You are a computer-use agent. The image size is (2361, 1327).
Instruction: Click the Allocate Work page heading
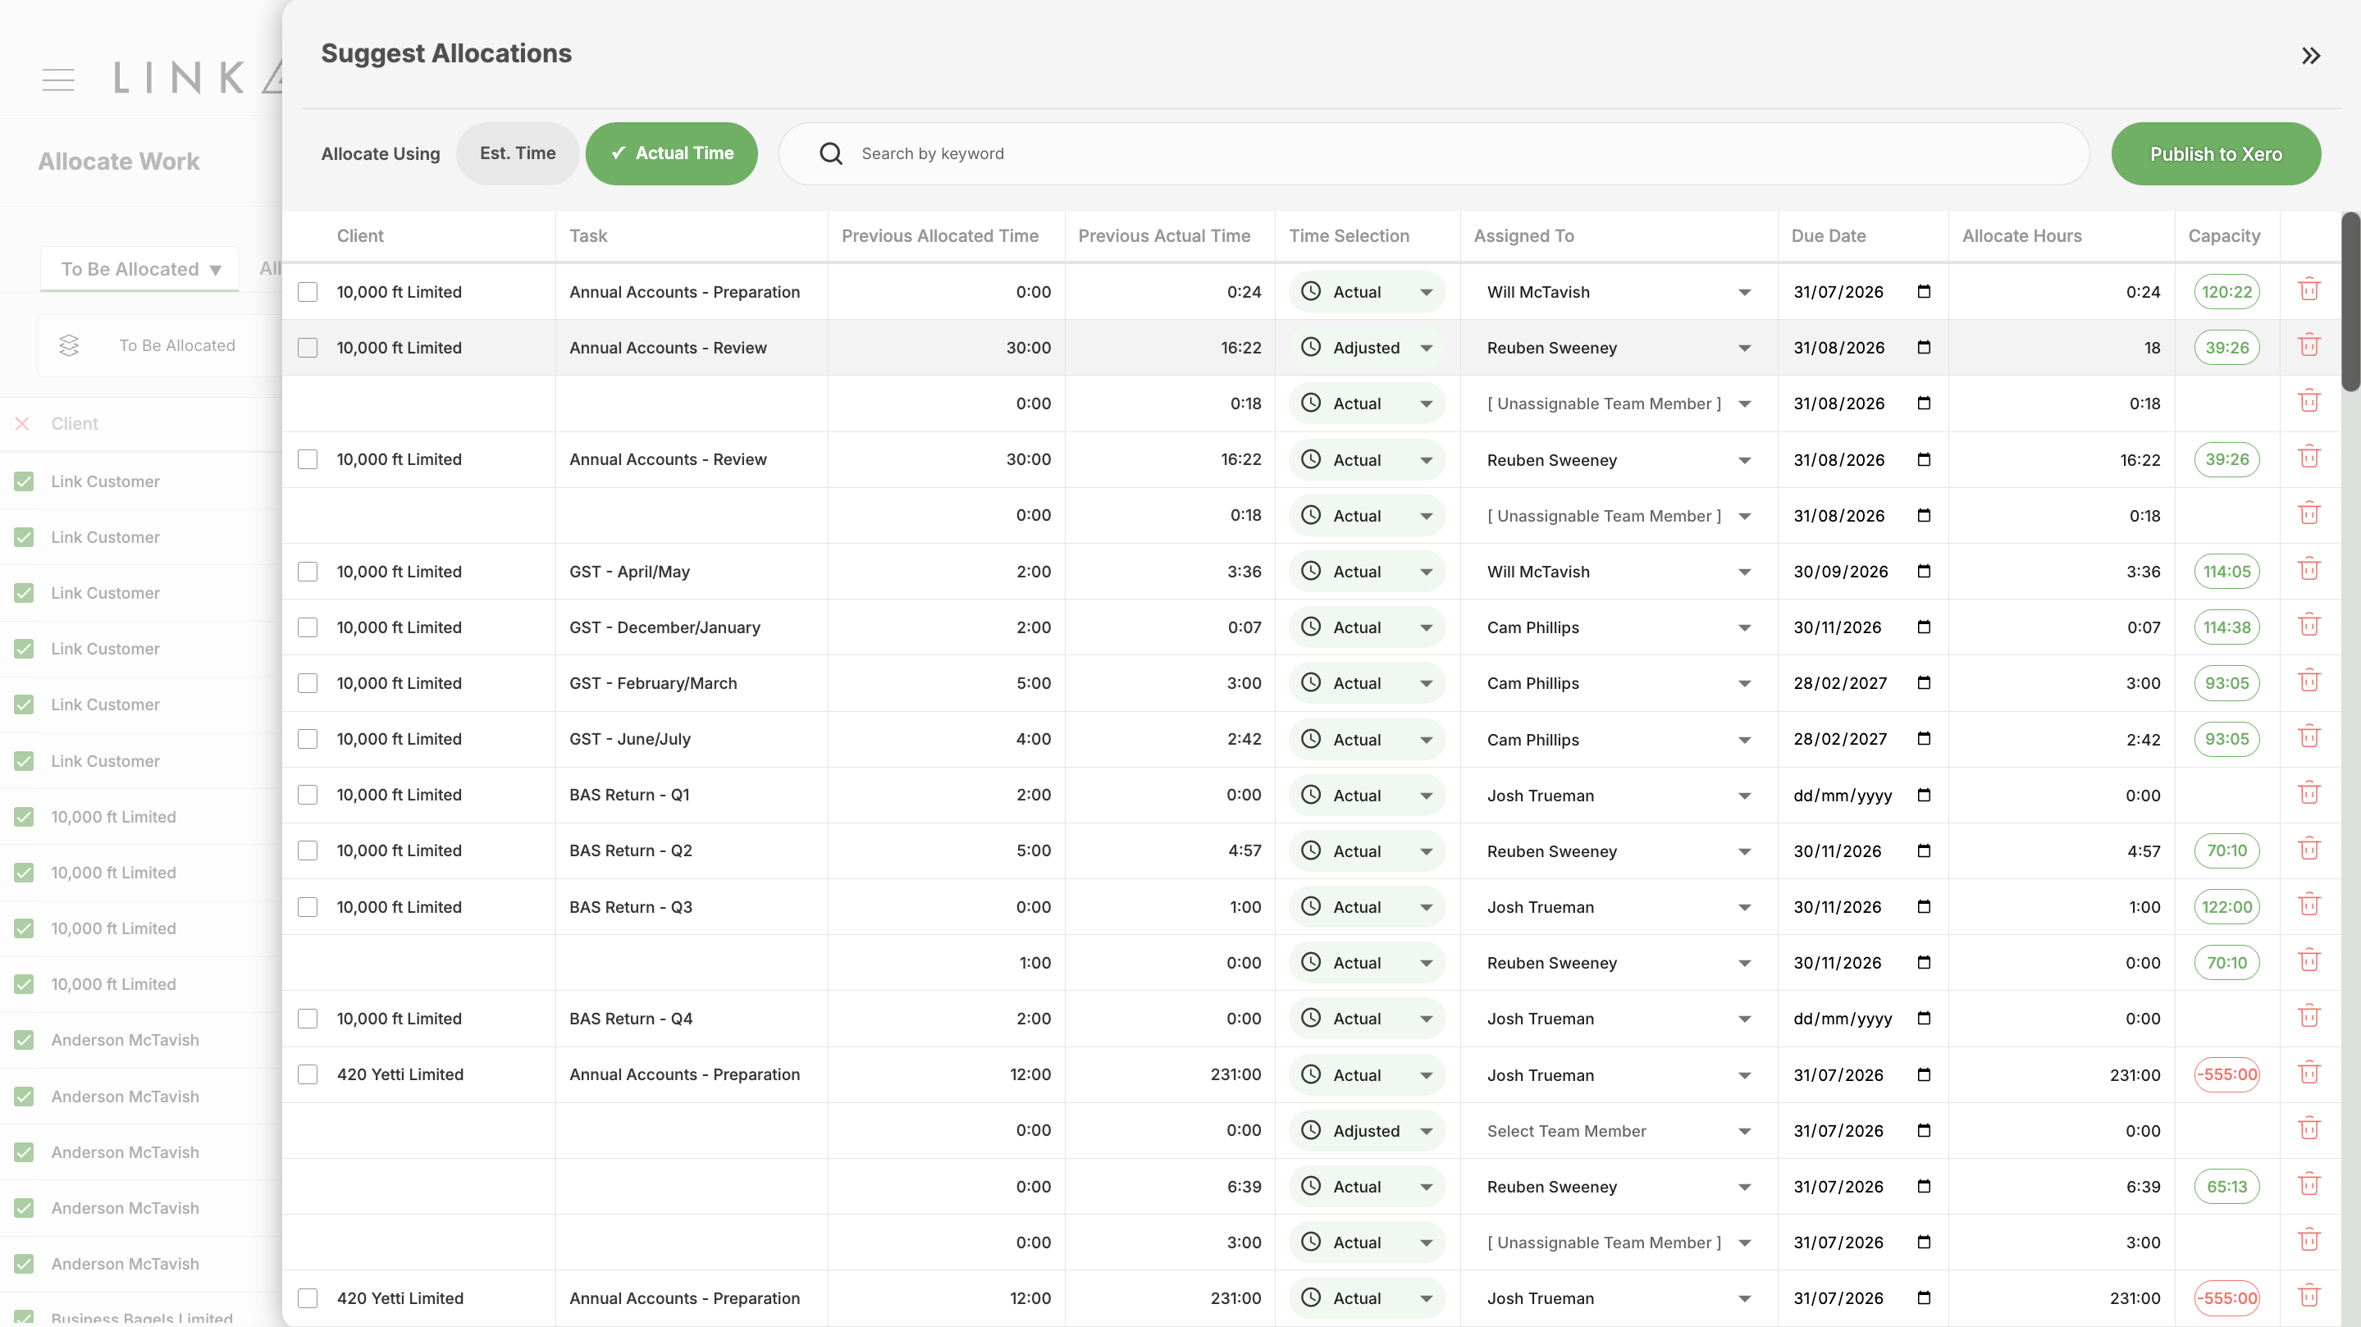(118, 162)
